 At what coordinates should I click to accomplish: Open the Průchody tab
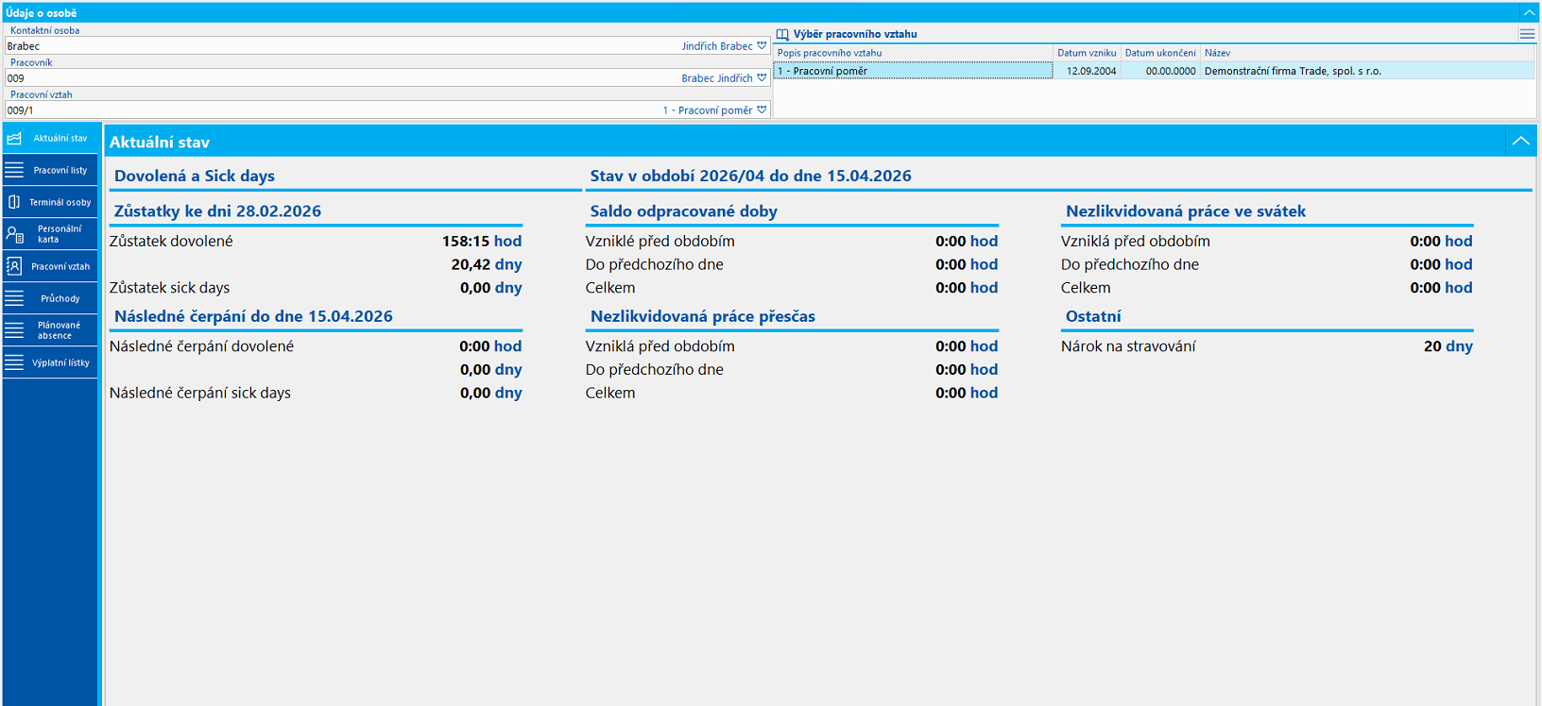click(x=50, y=298)
